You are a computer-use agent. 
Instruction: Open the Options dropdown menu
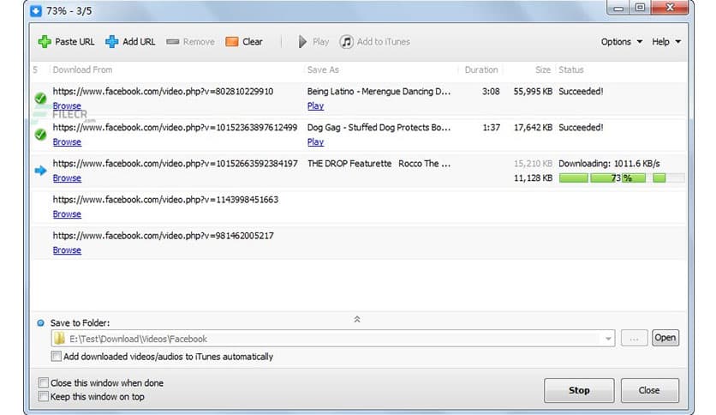tap(622, 42)
